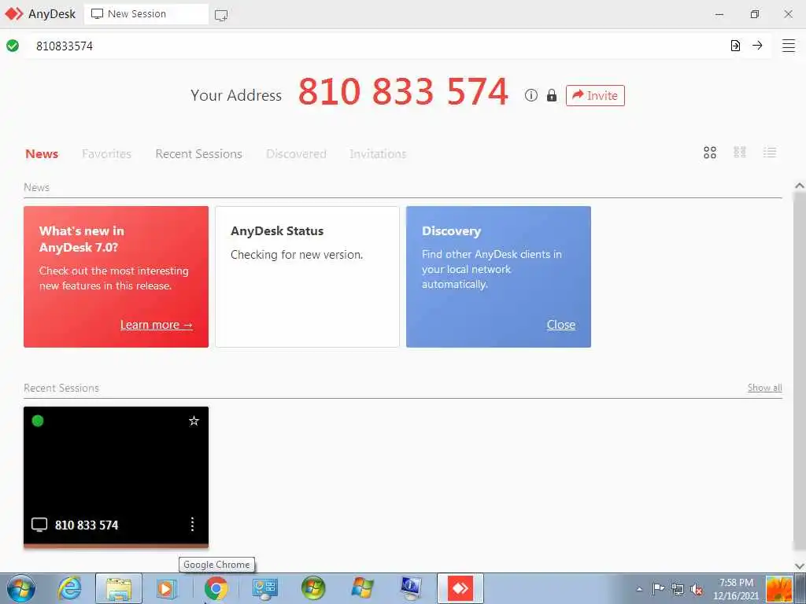Viewport: 806px width, 604px height.
Task: Click the AnyDesk Status card
Action: pyautogui.click(x=307, y=277)
